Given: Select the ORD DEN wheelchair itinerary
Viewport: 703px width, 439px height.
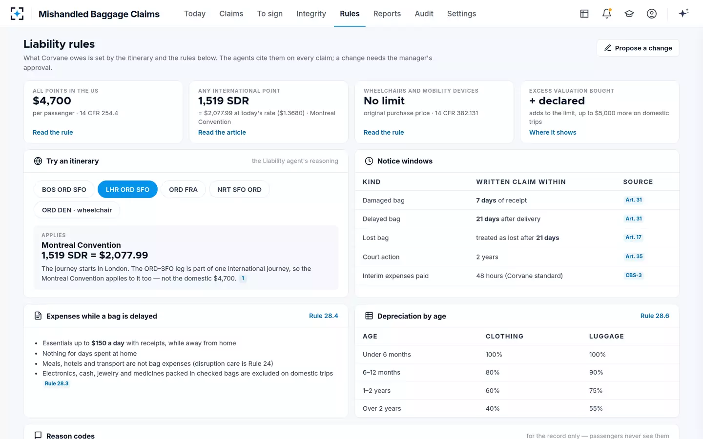Looking at the screenshot, I should pos(77,210).
